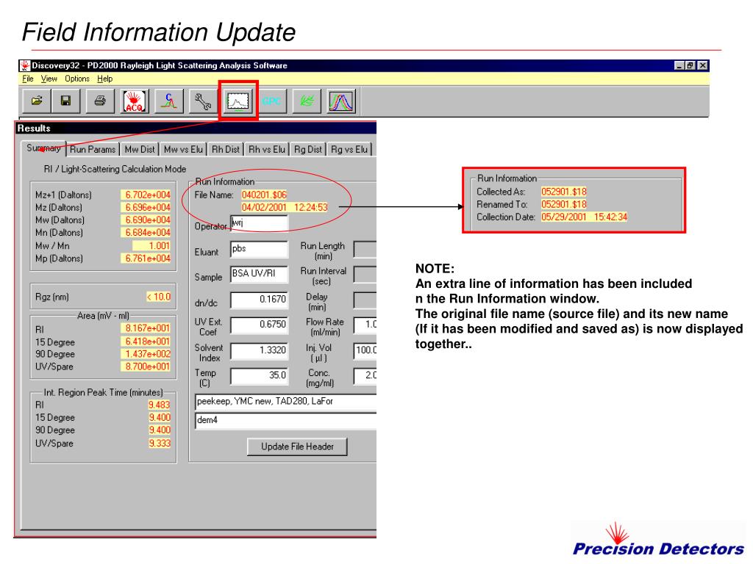The width and height of the screenshot is (753, 564).
Task: Click the Mw value 6.690e+004
Action: 147,220
